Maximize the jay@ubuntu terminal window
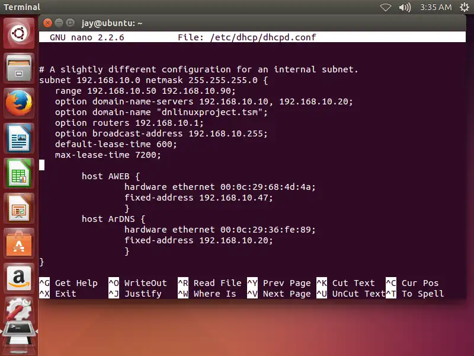 pyautogui.click(x=71, y=23)
